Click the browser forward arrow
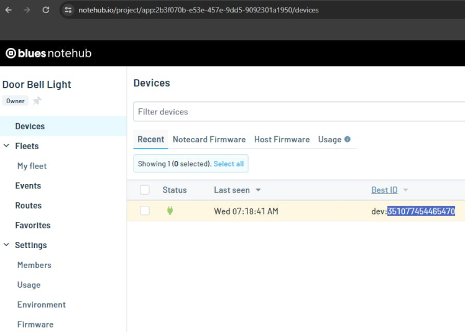The image size is (465, 332). tap(27, 10)
